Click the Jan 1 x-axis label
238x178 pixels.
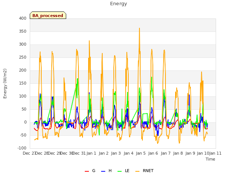point(91,154)
